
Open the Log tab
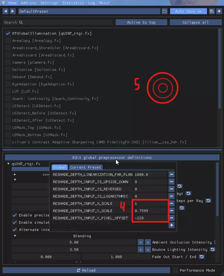[91, 3]
